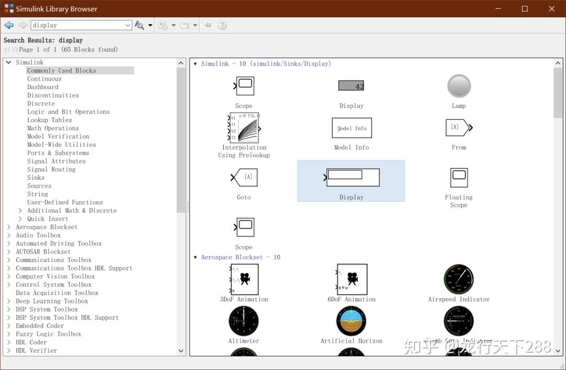The width and height of the screenshot is (566, 370).
Task: Open the Sinks library
Action: (x=36, y=178)
